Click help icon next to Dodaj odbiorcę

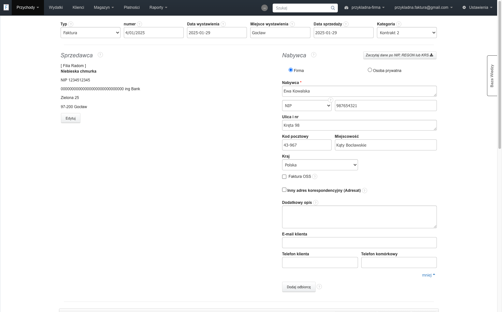click(x=319, y=287)
